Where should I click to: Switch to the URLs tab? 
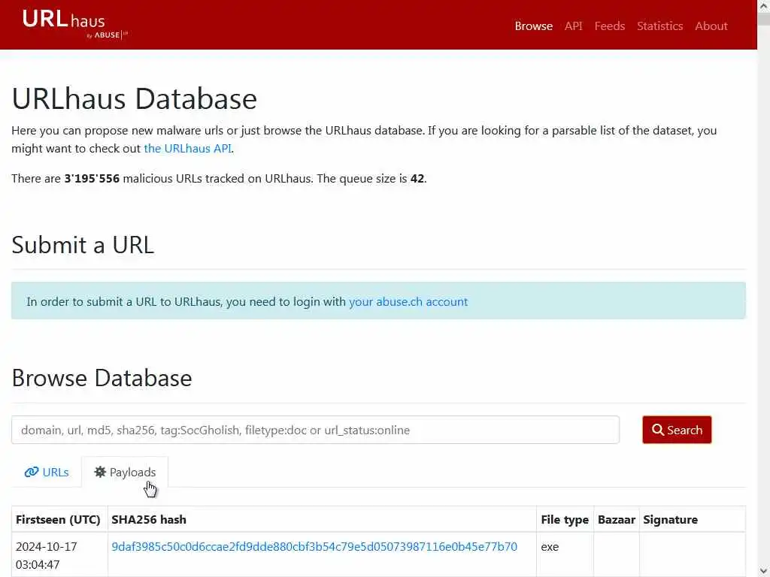(47, 472)
